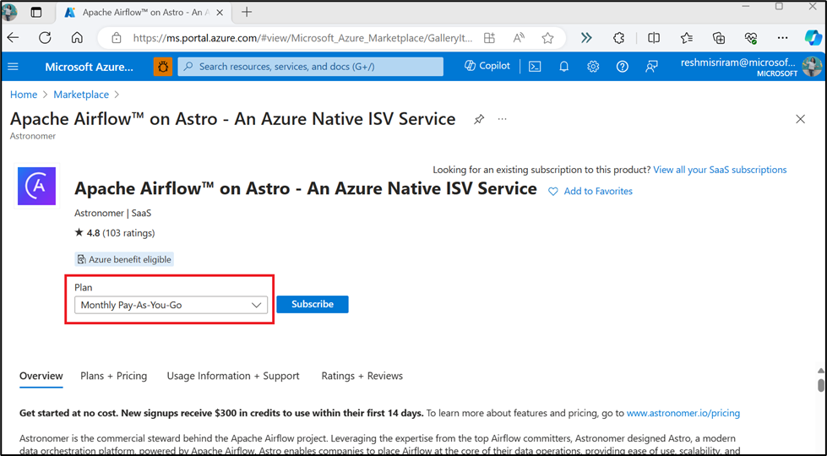Click the Astronomer | SaaS publisher text
Viewport: 827px width, 456px height.
coord(113,214)
